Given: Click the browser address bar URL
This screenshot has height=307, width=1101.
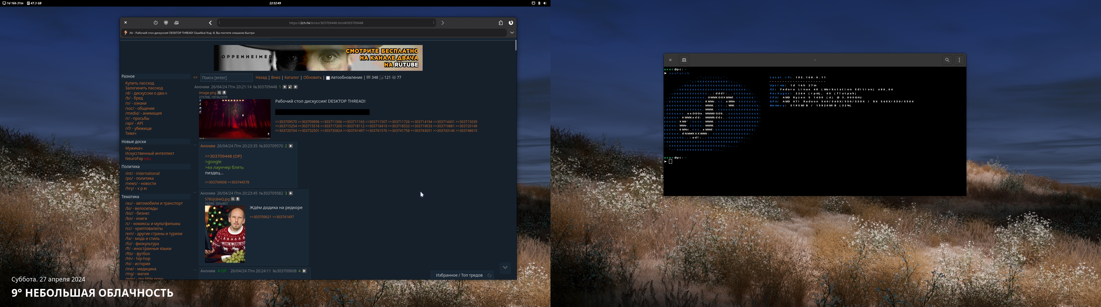Looking at the screenshot, I should [x=326, y=23].
